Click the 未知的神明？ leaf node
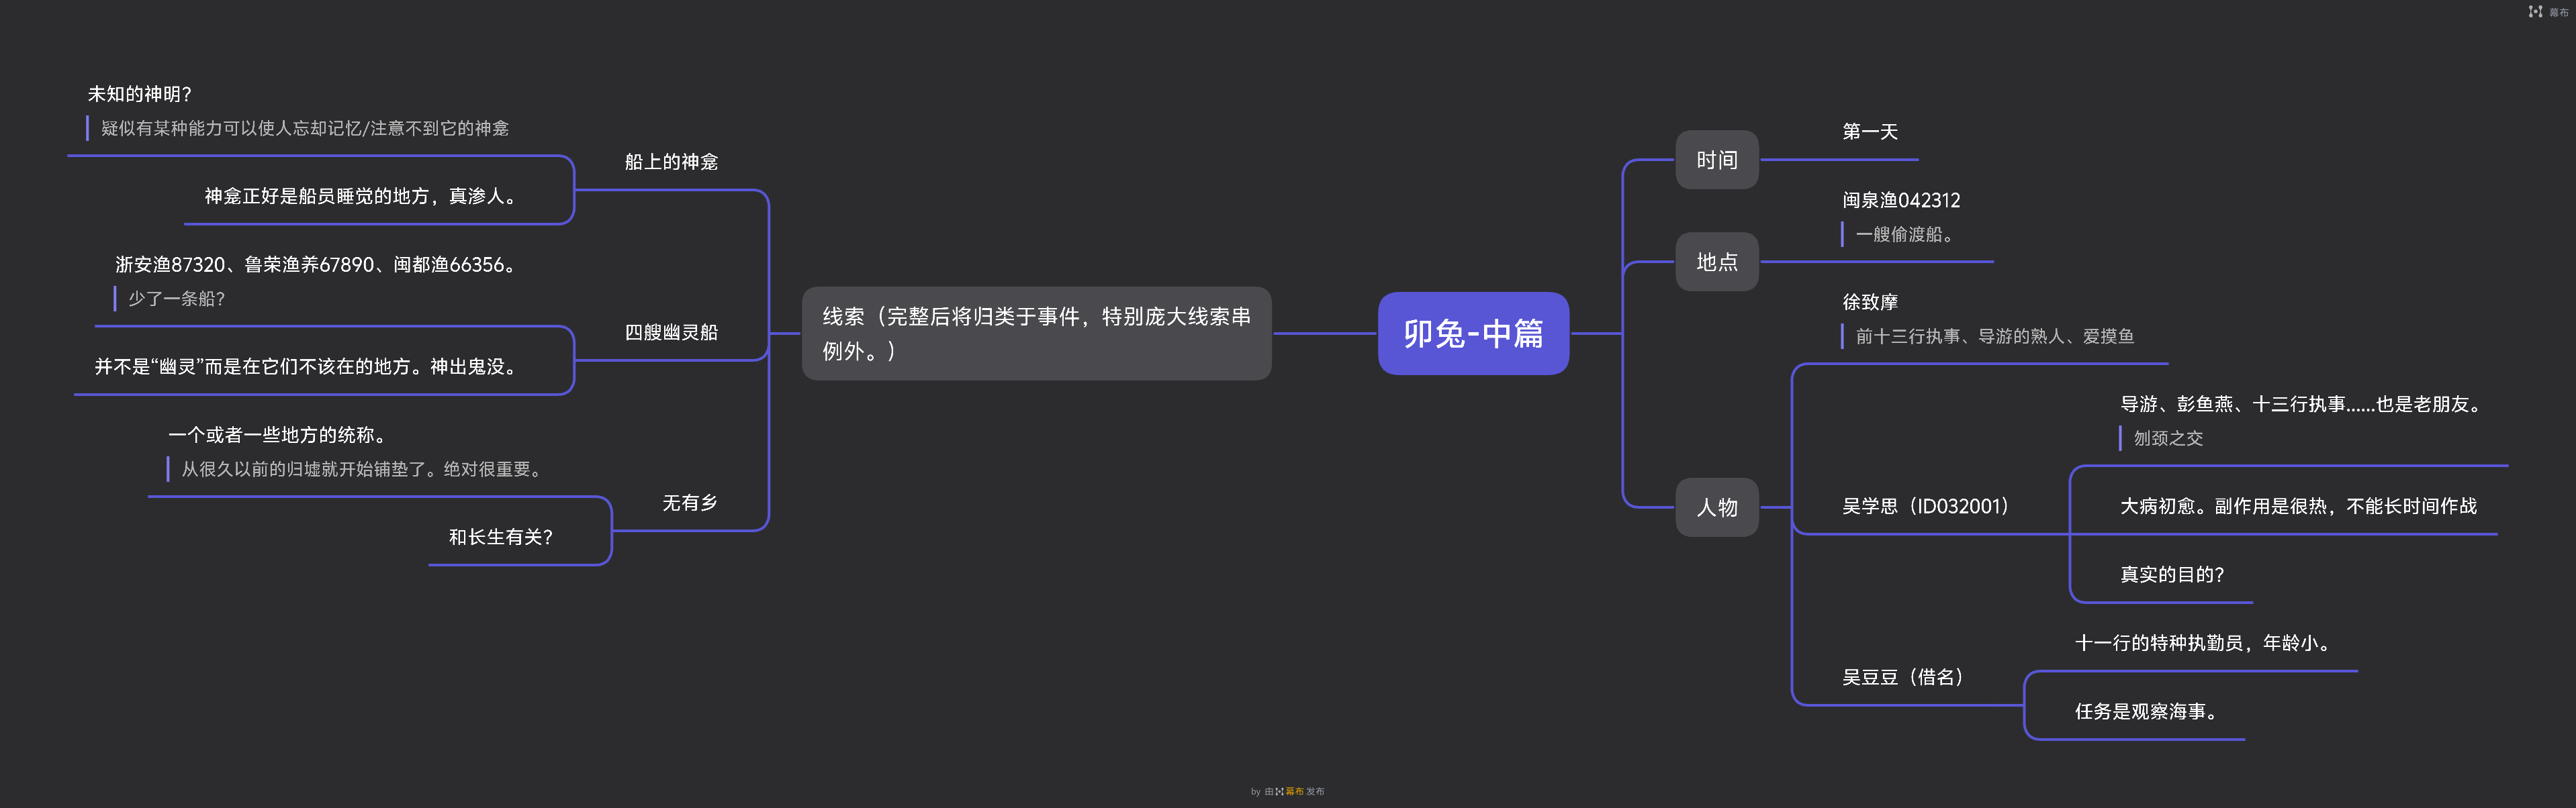The height and width of the screenshot is (808, 2576). [x=139, y=94]
